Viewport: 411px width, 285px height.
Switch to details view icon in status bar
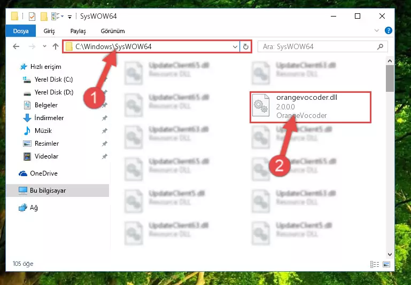pos(375,264)
